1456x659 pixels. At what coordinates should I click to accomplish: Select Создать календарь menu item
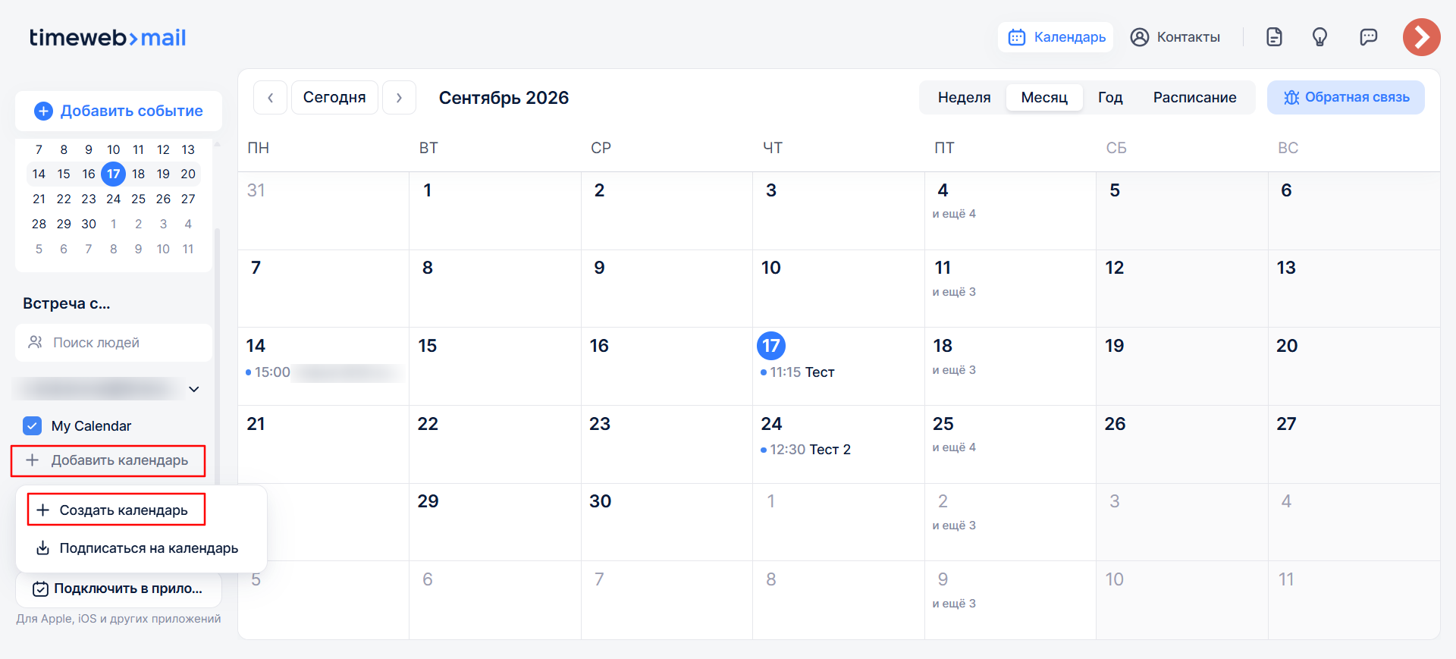coord(116,510)
